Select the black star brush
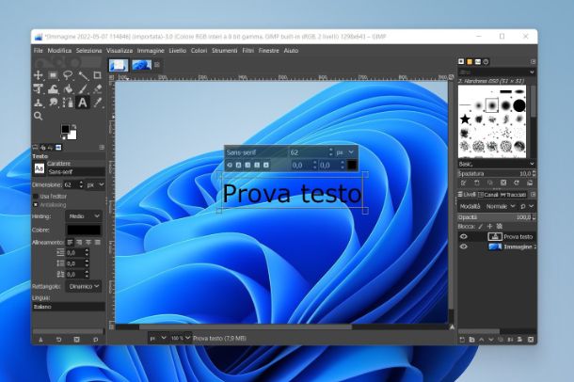This screenshot has width=574, height=382. (465, 119)
